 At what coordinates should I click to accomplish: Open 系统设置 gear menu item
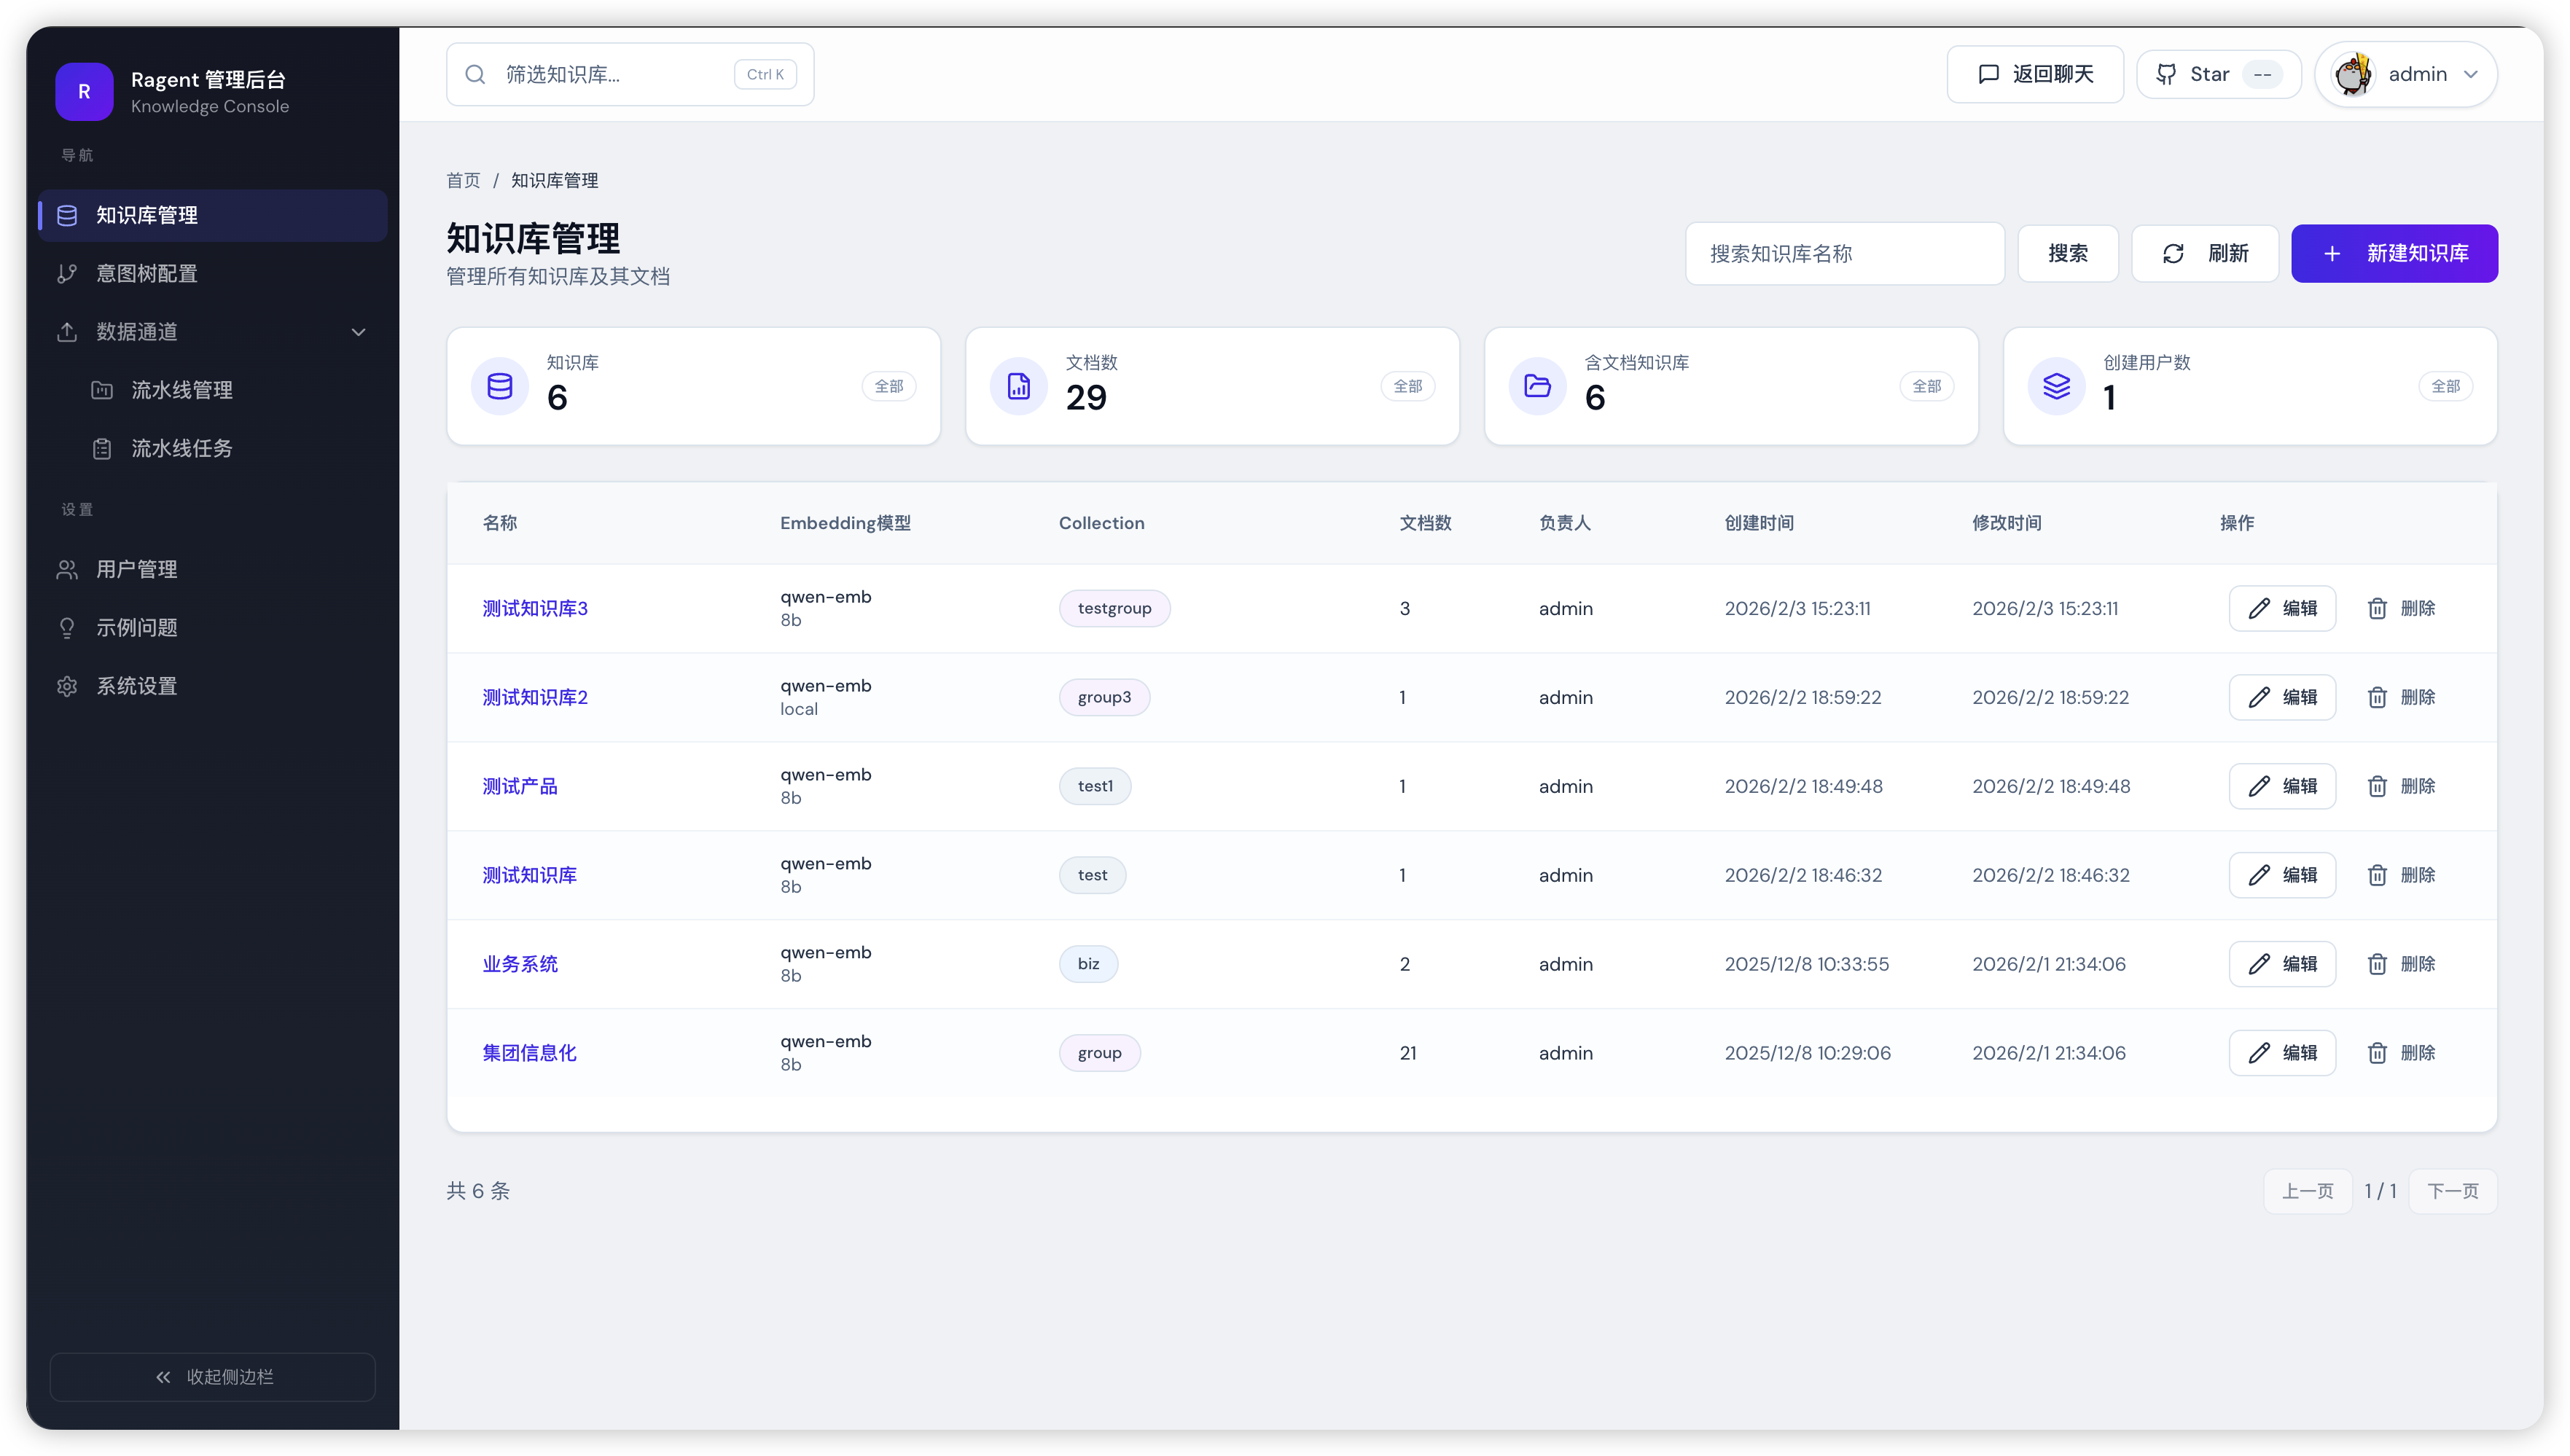[x=136, y=687]
